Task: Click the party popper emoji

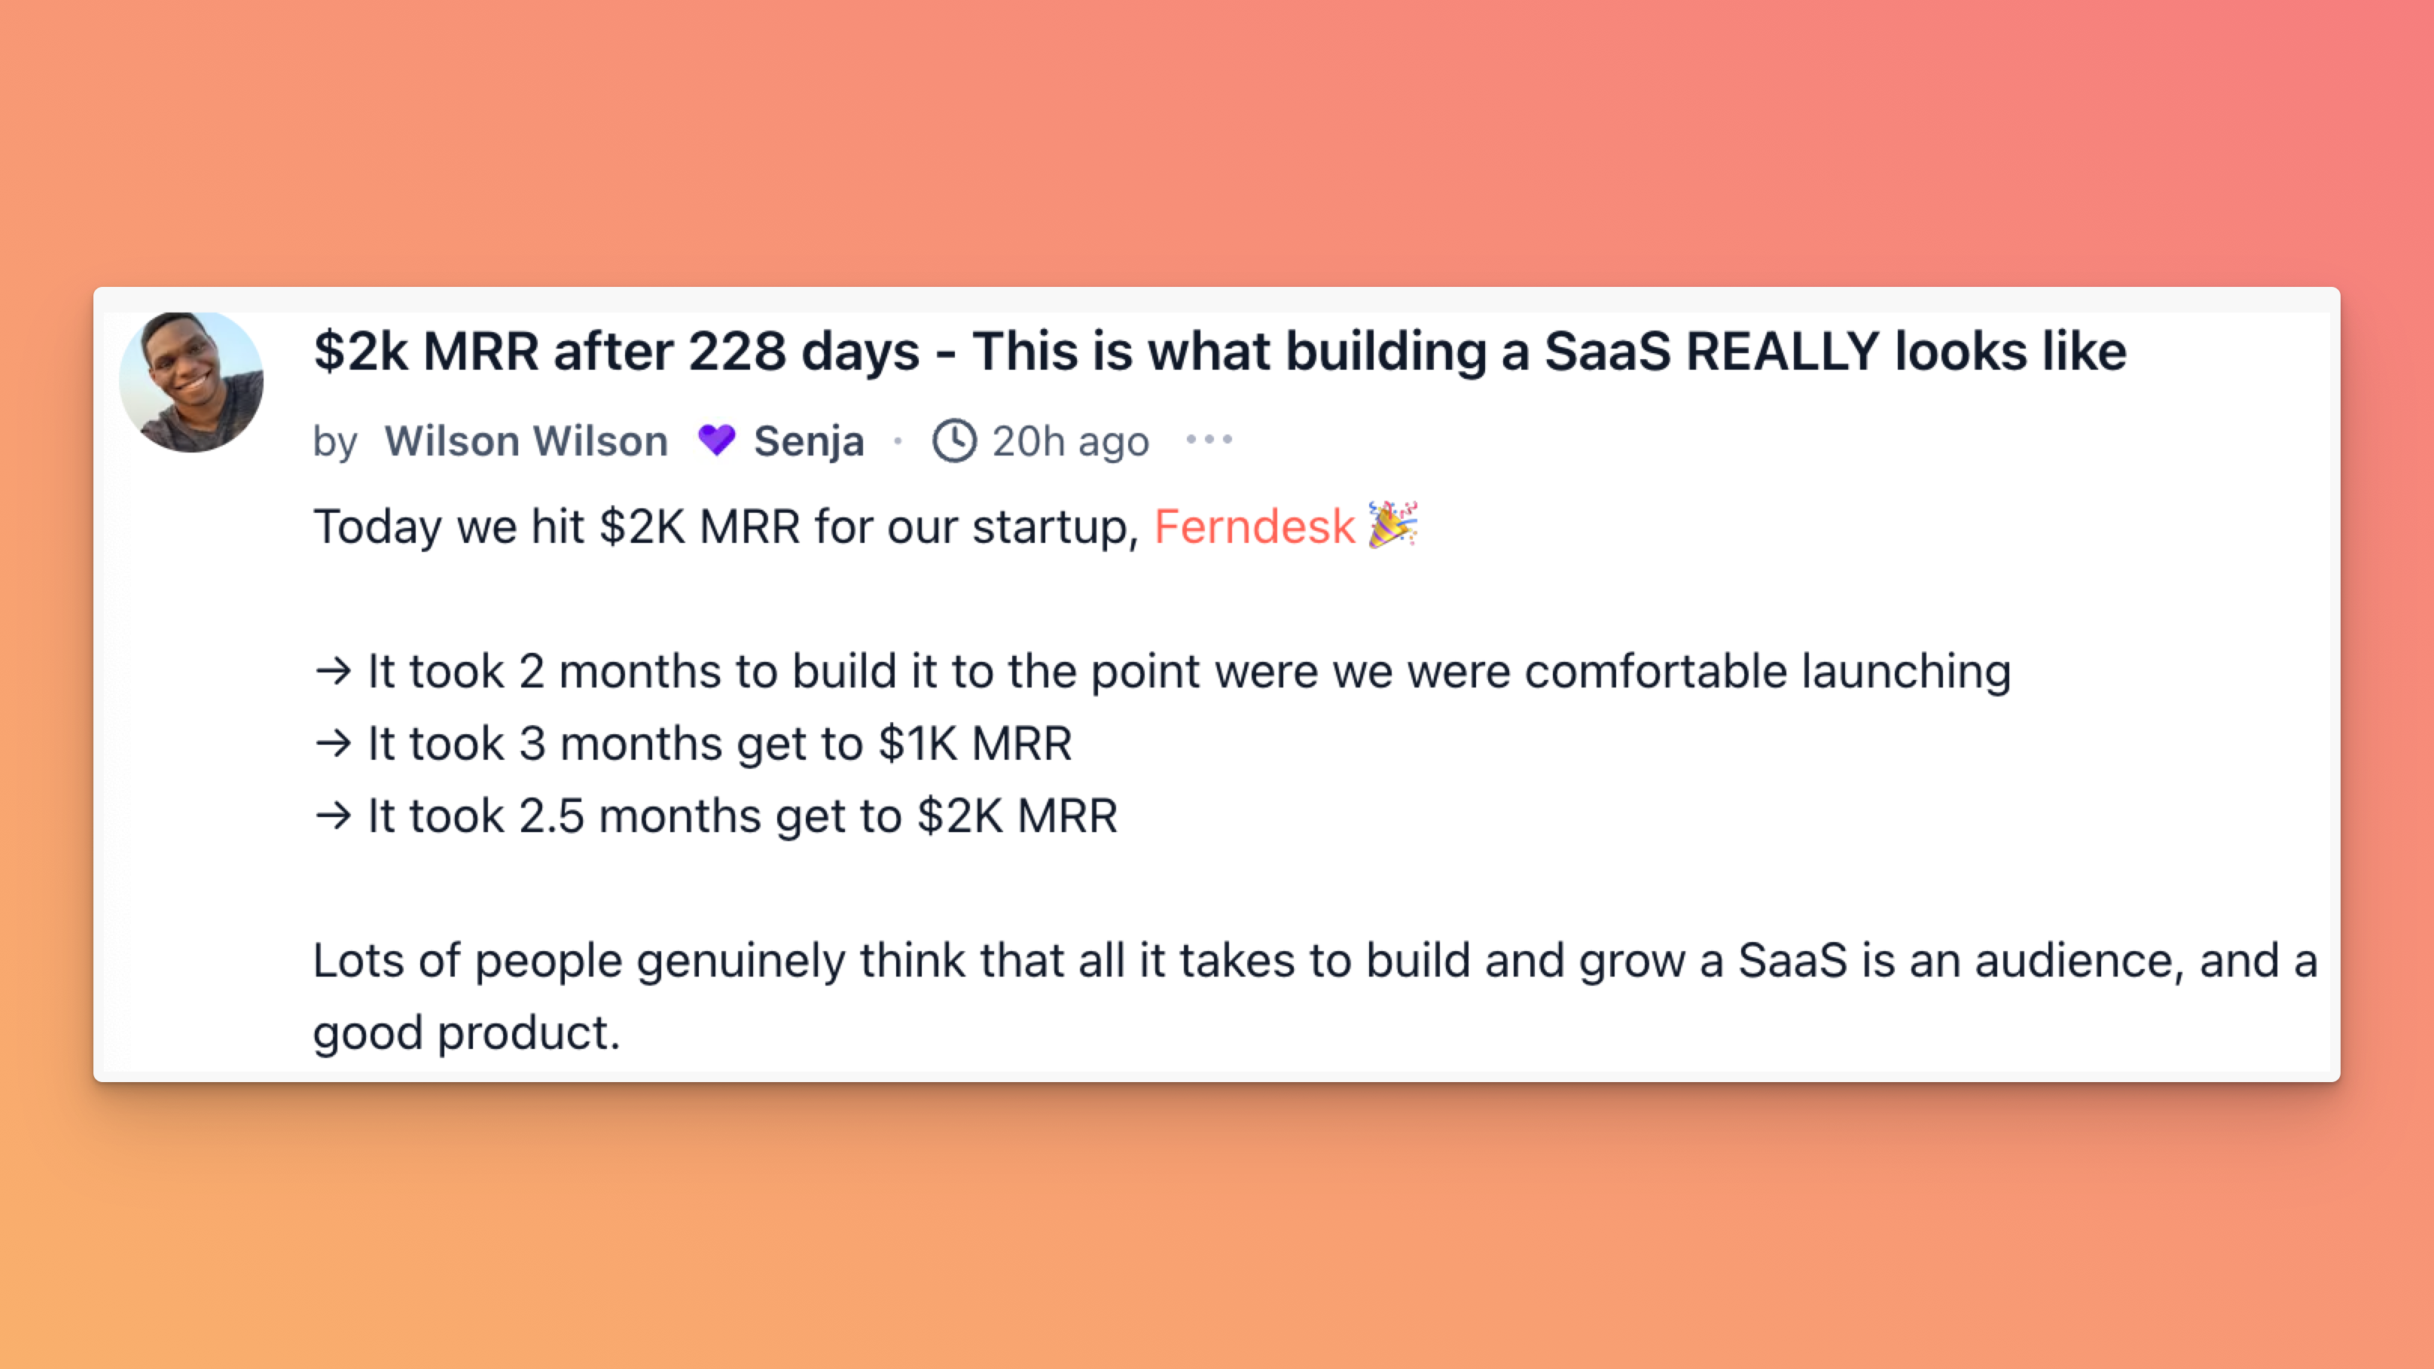Action: (x=1392, y=524)
